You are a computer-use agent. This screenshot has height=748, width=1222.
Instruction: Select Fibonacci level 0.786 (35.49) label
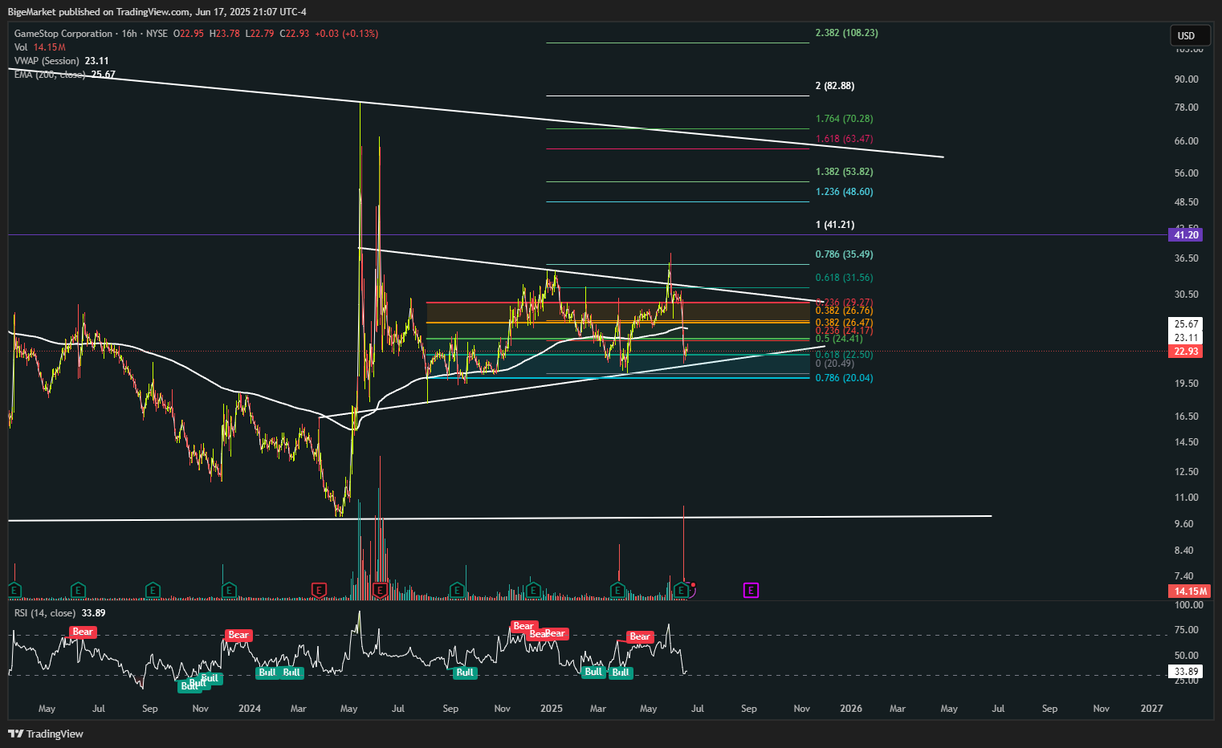point(844,254)
